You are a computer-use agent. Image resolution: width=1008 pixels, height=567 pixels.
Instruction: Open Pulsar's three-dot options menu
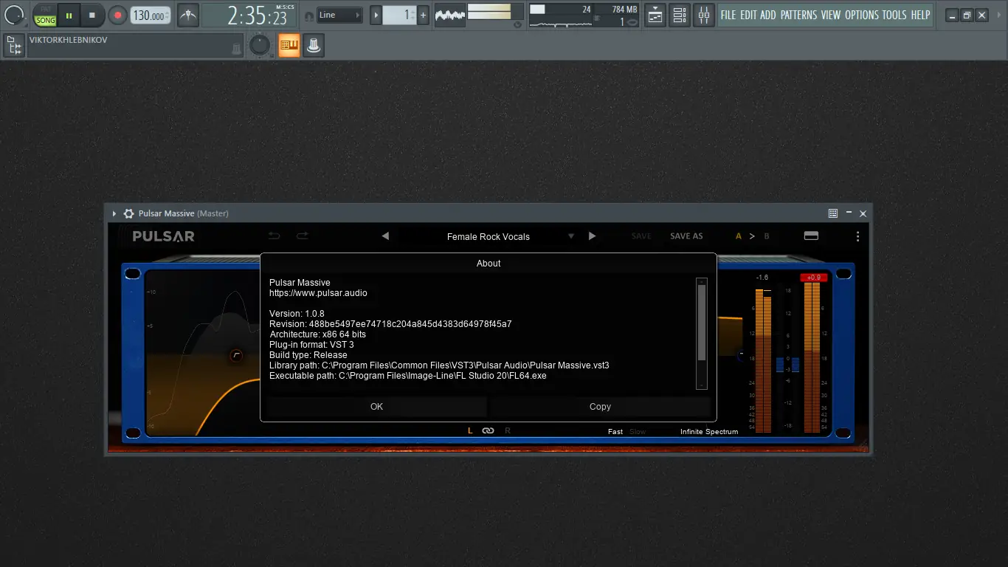click(857, 236)
